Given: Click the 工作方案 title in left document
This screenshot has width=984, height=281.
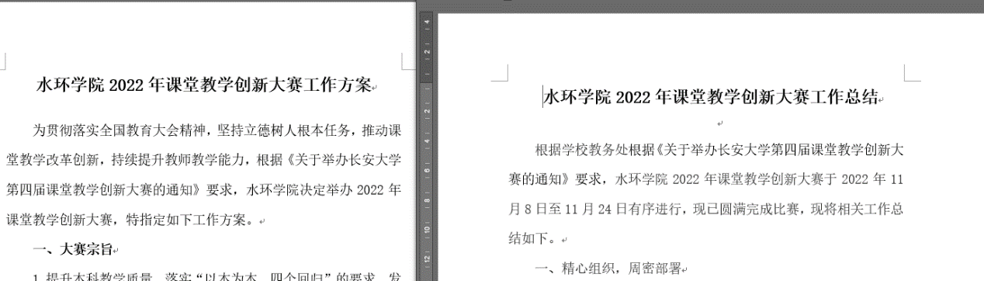Looking at the screenshot, I should 205,85.
